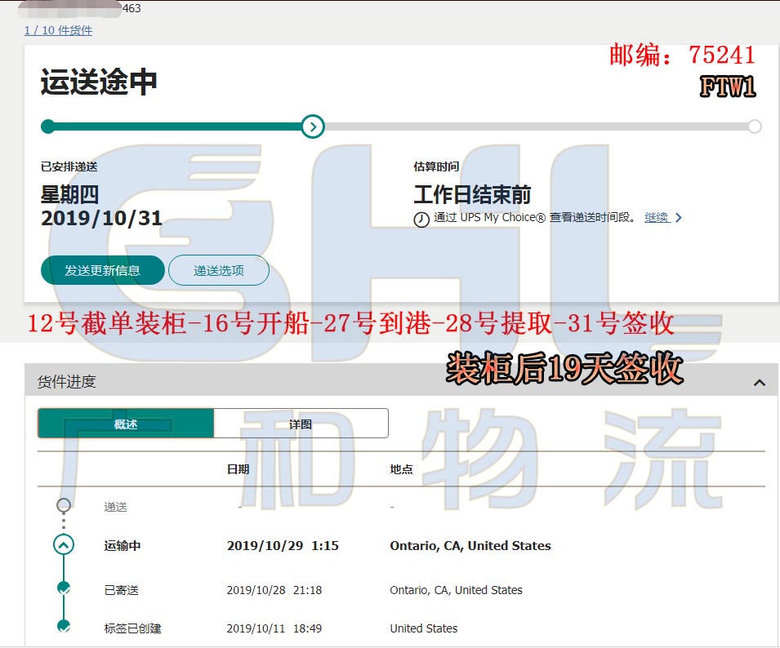The height and width of the screenshot is (648, 780).
Task: Click the 标签已创建 checkmark status icon
Action: (64, 626)
